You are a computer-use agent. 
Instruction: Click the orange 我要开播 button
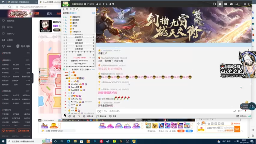tap(24, 131)
